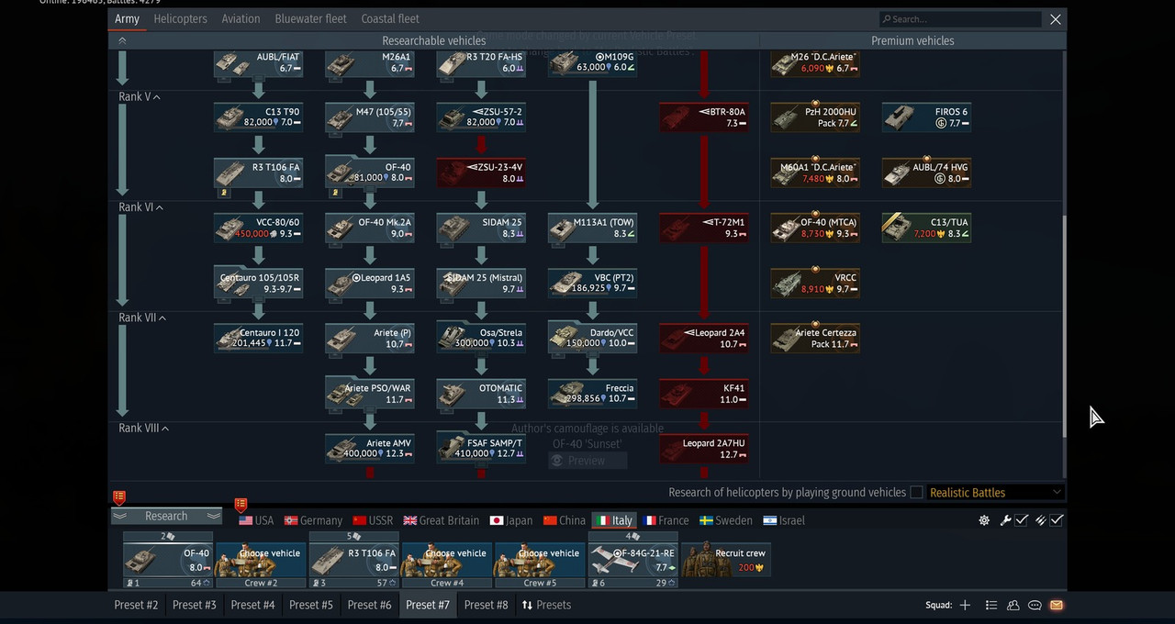Select the FIROS 6 premium vehicle
This screenshot has width=1175, height=624.
926,117
